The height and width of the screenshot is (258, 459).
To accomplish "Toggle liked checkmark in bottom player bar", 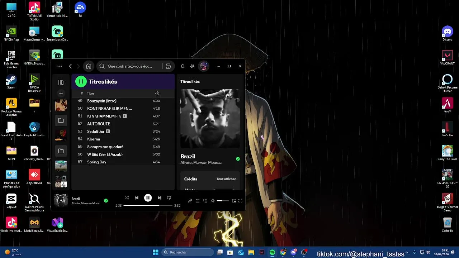I will [106, 201].
